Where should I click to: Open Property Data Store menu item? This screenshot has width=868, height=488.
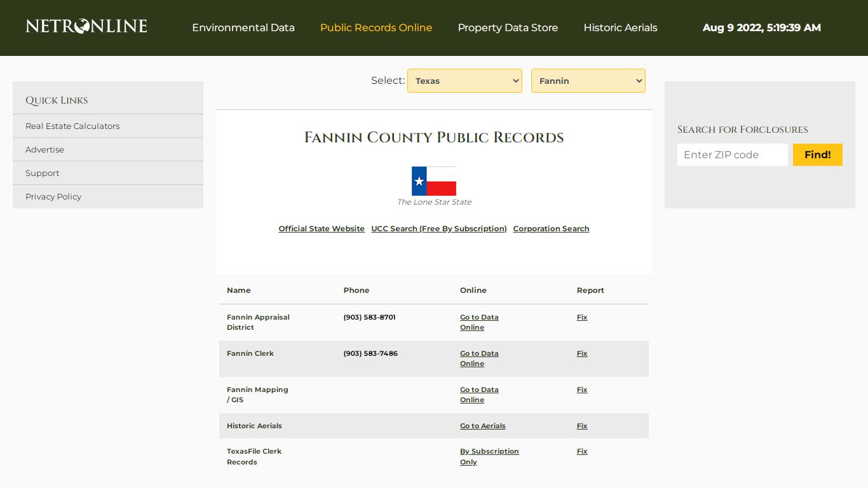click(508, 28)
